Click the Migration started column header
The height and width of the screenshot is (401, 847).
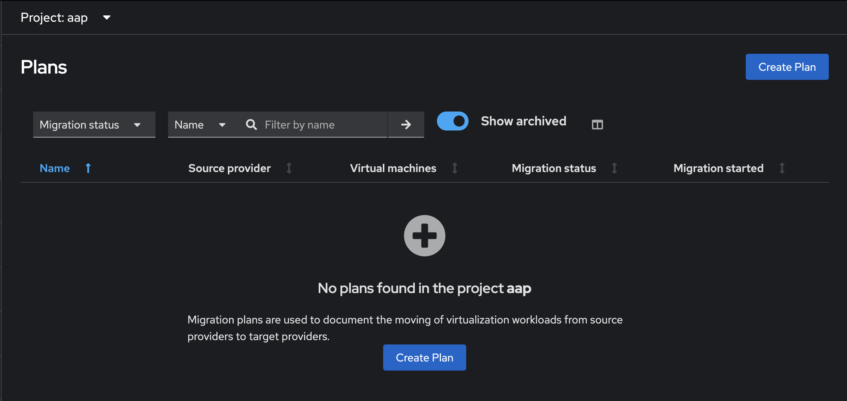[718, 168]
